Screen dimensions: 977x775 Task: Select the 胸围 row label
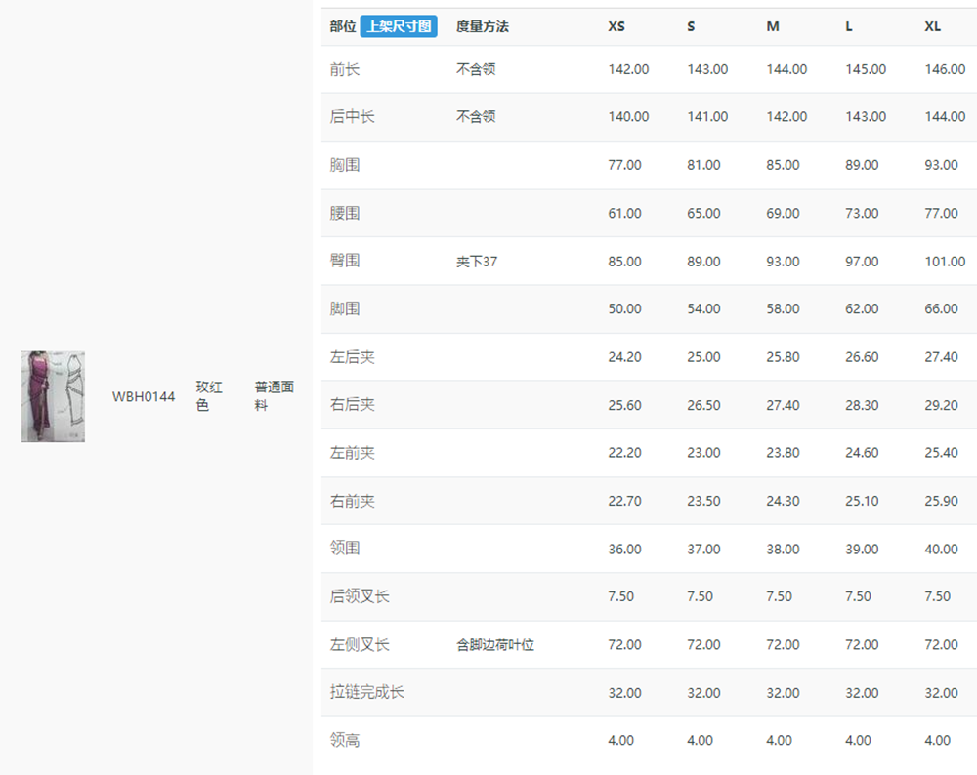(345, 165)
